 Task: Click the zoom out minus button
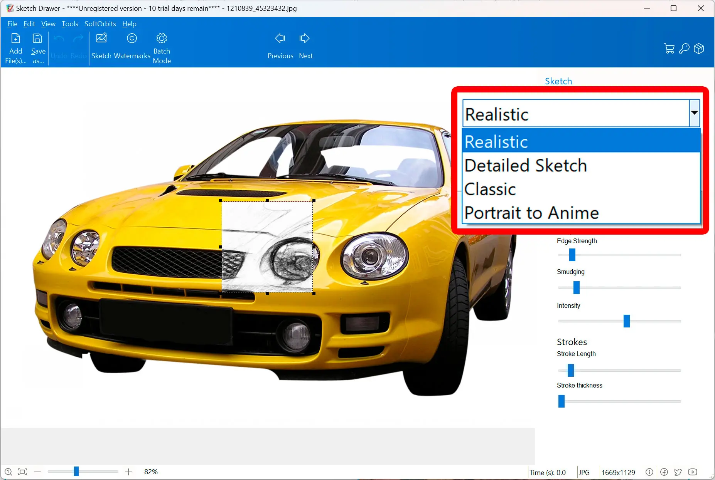[37, 472]
